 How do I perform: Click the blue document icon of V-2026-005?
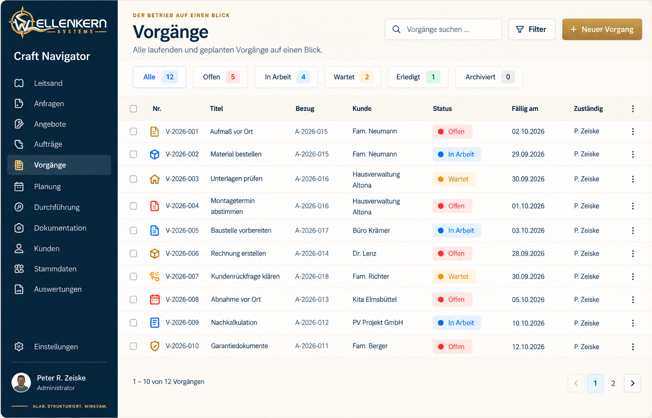coord(155,231)
